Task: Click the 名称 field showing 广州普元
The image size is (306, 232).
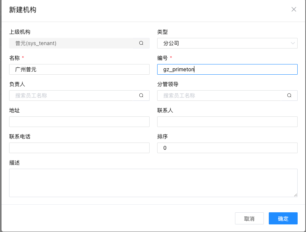Action: [x=79, y=69]
